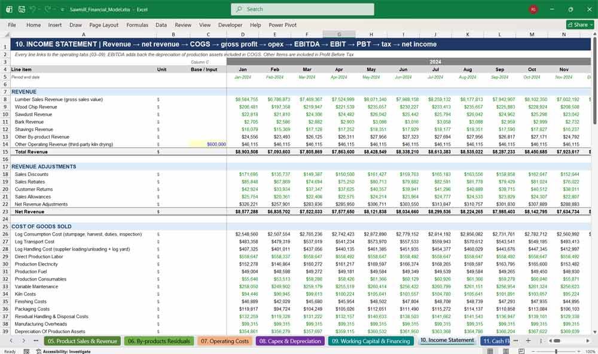The height and width of the screenshot is (354, 598).
Task: Click the Base / Input column heading
Action: click(x=204, y=69)
